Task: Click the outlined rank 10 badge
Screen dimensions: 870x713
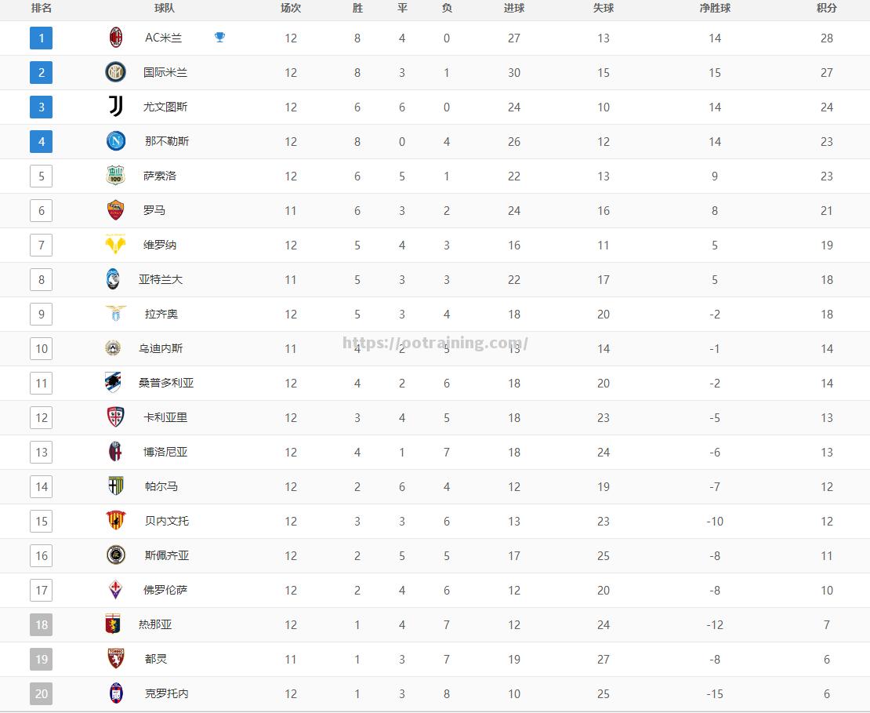Action: pyautogui.click(x=41, y=348)
